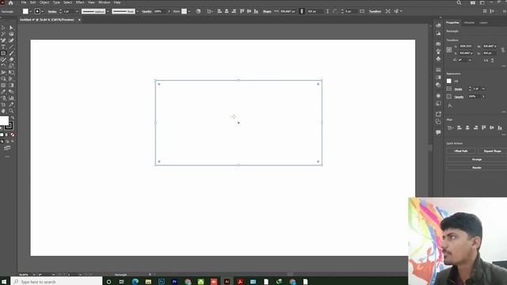The image size is (507, 285).
Task: Click the Arrange button
Action: (477, 159)
